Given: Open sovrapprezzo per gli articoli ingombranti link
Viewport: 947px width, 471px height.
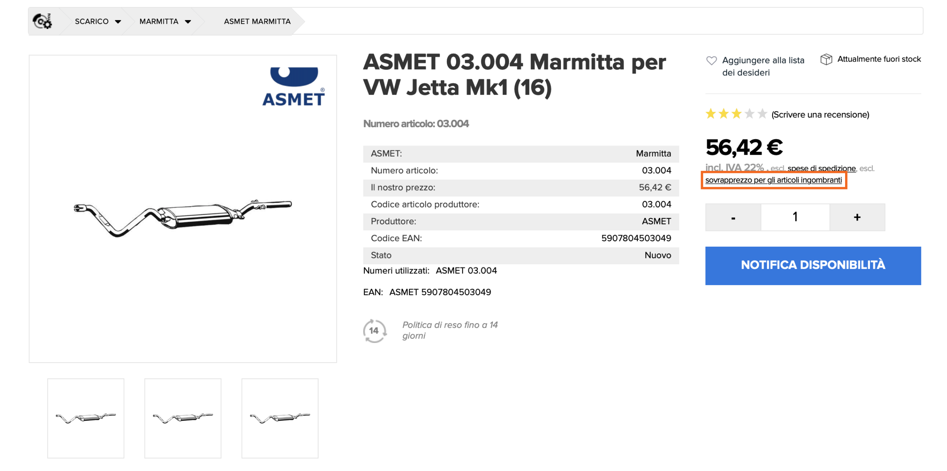Looking at the screenshot, I should 773,180.
